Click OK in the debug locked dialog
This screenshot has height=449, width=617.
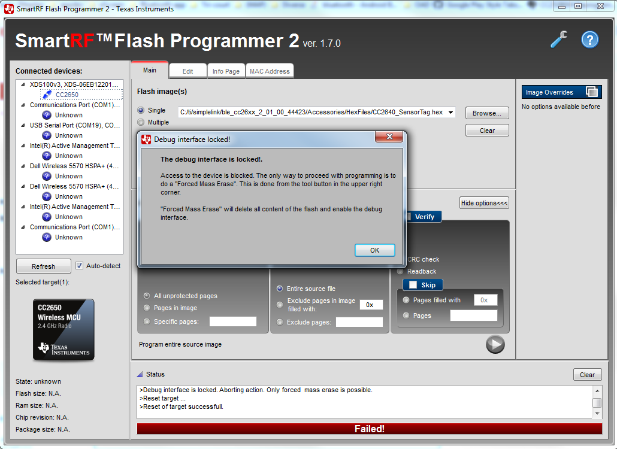pos(374,250)
